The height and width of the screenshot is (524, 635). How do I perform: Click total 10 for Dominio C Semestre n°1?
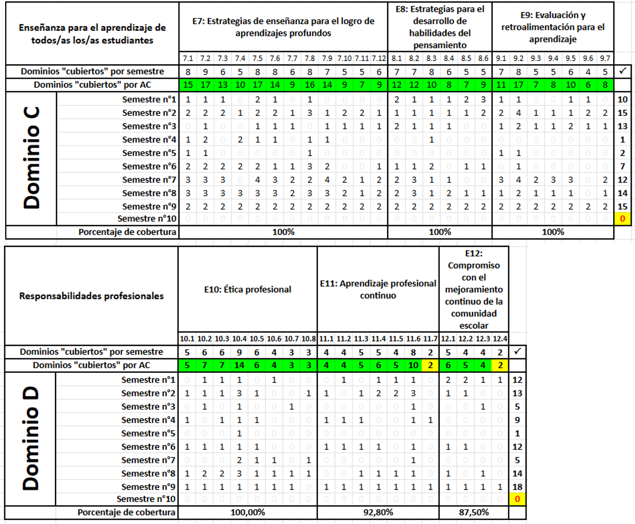[623, 99]
